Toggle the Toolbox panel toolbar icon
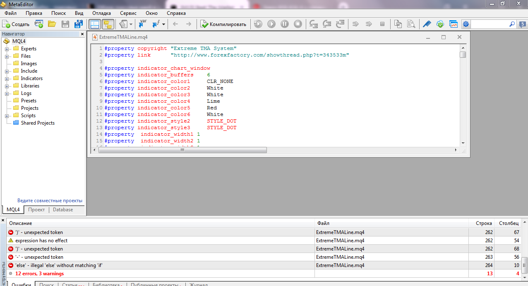The image size is (528, 286). tap(108, 24)
